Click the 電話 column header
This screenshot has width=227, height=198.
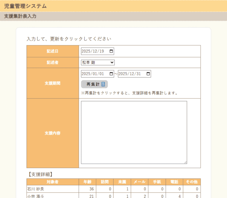tap(174, 182)
